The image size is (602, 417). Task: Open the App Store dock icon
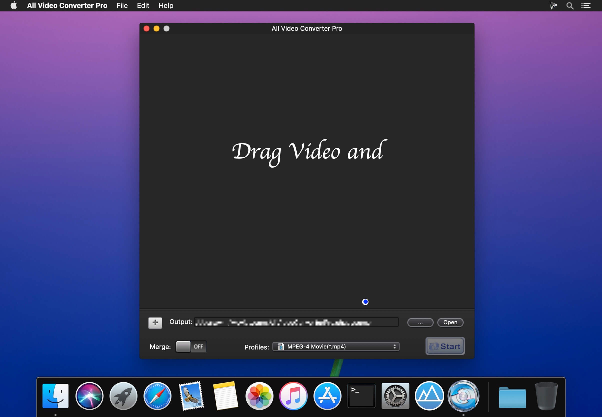(x=327, y=395)
